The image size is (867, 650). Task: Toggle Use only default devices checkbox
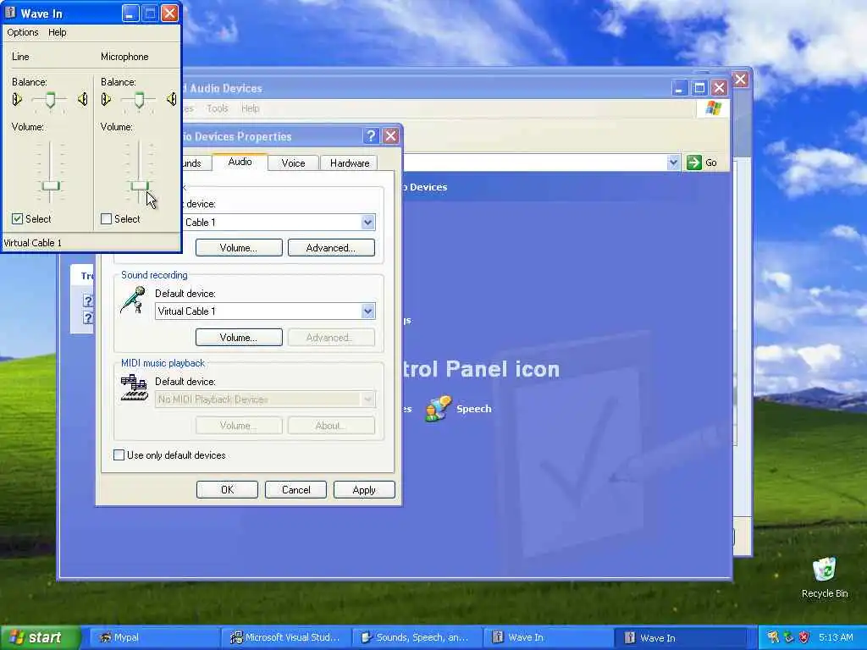(x=119, y=454)
